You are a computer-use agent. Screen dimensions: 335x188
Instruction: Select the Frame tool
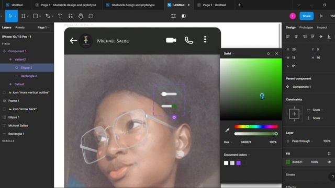point(23,16)
